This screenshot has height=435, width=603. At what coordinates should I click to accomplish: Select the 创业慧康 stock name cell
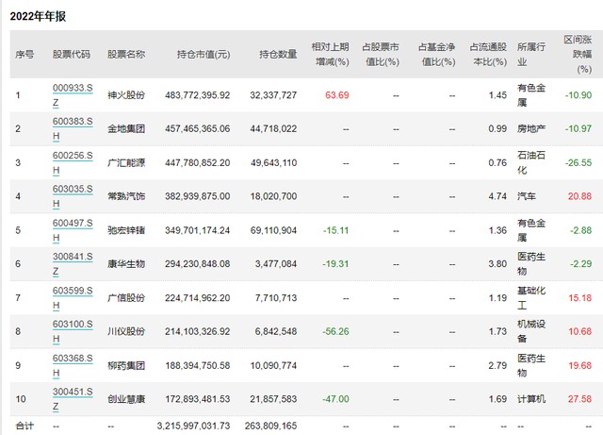point(126,400)
